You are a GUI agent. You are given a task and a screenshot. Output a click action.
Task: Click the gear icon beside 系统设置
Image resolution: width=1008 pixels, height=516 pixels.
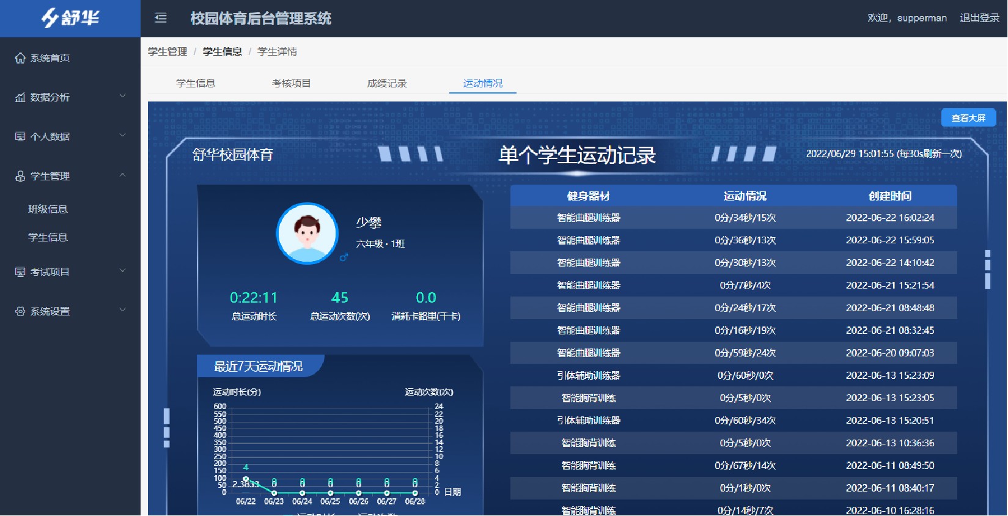coord(20,311)
